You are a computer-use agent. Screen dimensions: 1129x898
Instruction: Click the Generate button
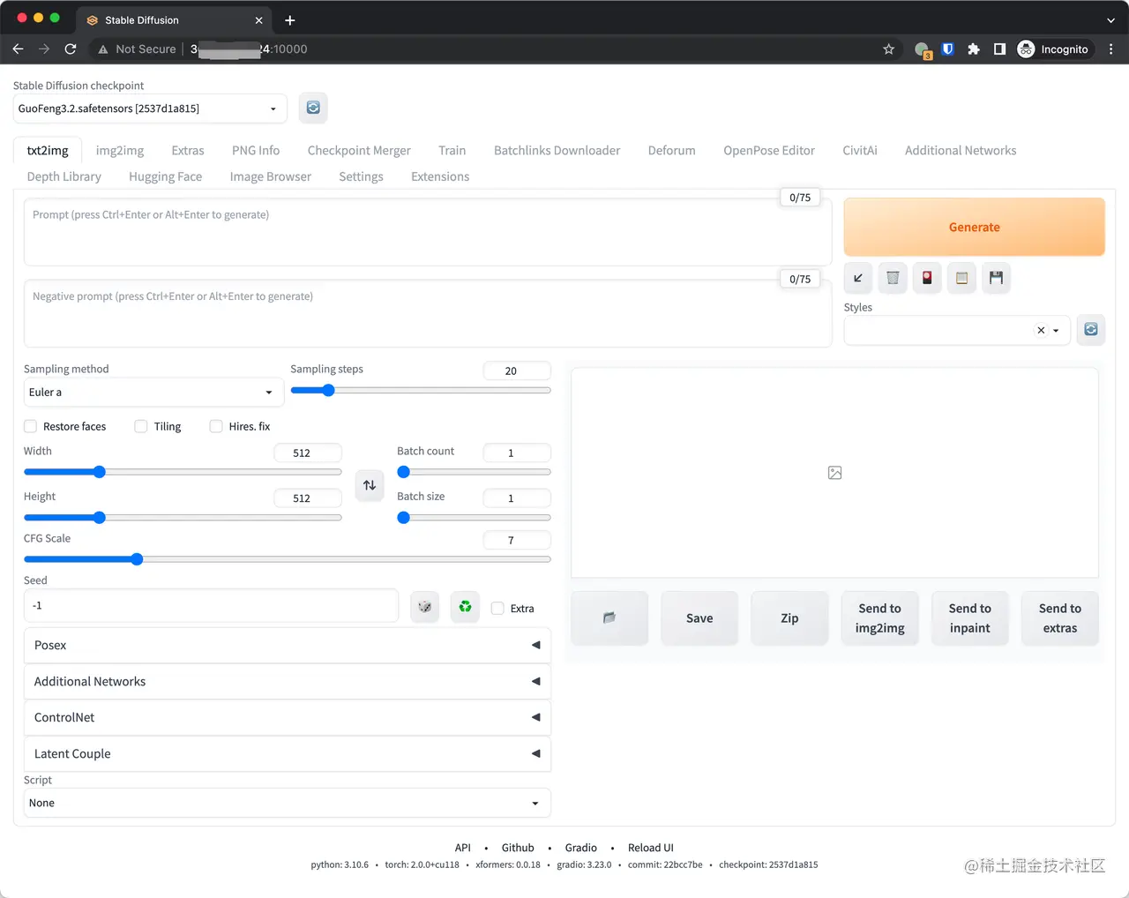coord(975,227)
